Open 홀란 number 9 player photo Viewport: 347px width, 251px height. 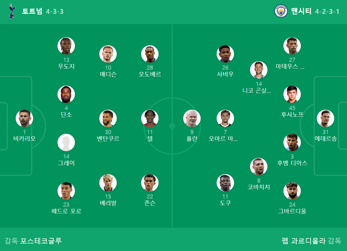[x=192, y=118]
